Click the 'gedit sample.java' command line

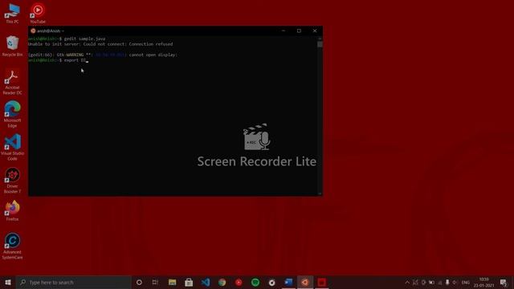[67, 39]
